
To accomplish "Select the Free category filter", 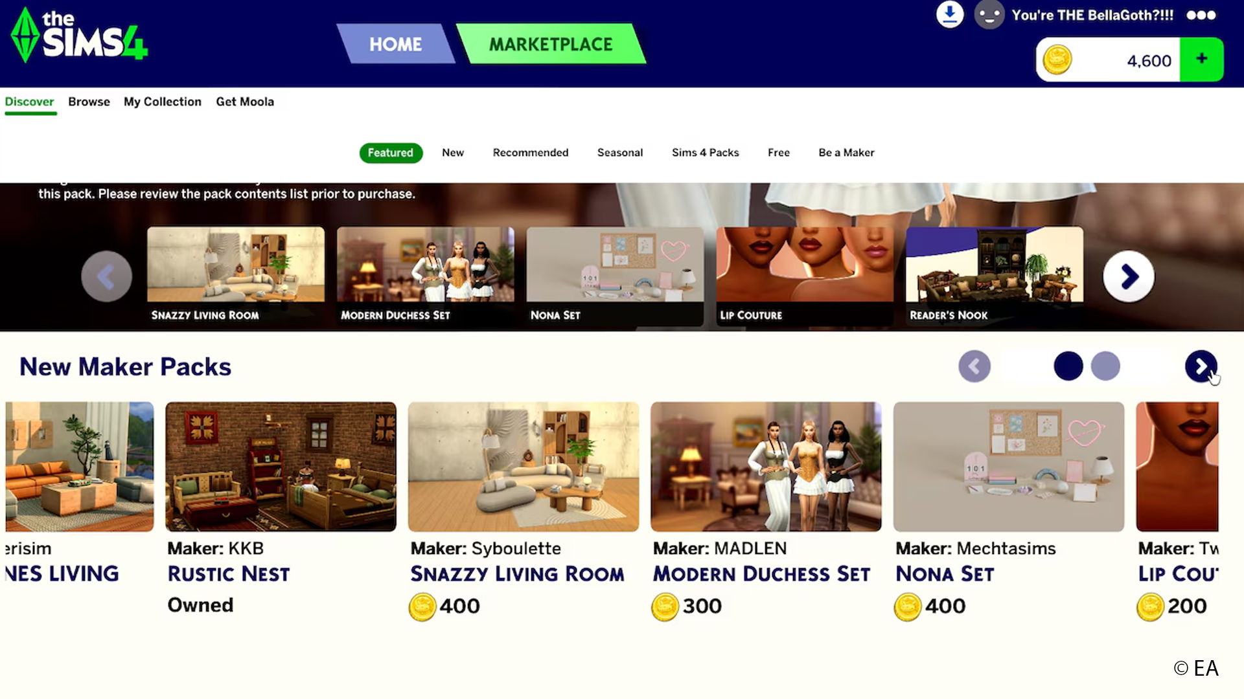I will point(779,153).
